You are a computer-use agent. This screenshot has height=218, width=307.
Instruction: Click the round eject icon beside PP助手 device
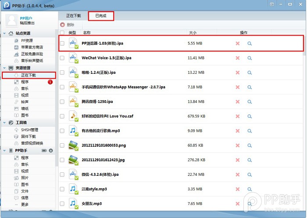pyautogui.click(x=51, y=151)
